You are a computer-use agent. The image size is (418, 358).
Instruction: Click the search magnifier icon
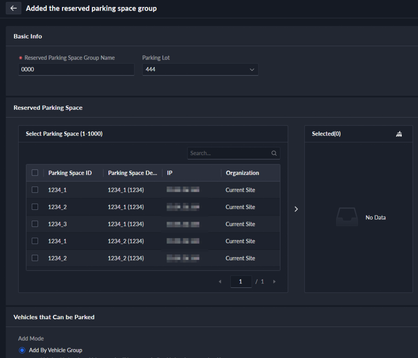click(x=274, y=153)
